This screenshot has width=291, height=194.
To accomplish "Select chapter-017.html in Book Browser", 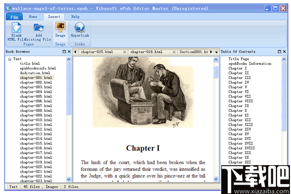I will pos(36,153).
